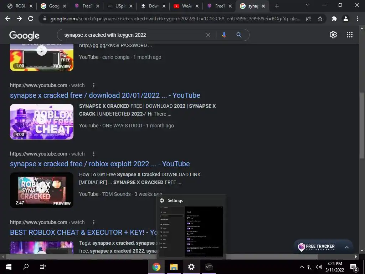Open 'BEST ROBLOX CHEAT & EXECUTOR + KEY!' result
The width and height of the screenshot is (365, 274).
pyautogui.click(x=84, y=232)
